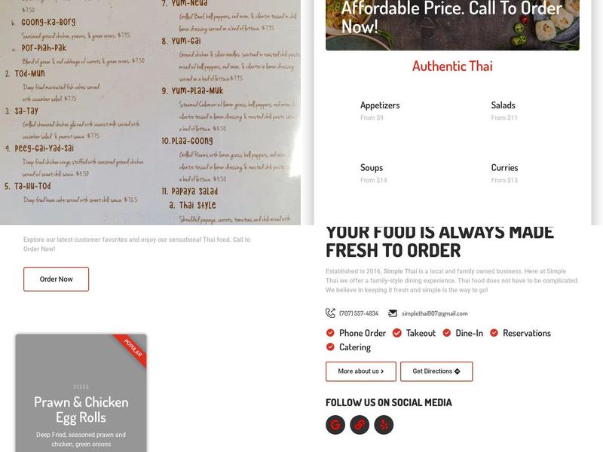Click the Phone Order checkmark icon
The height and width of the screenshot is (452, 603).
click(330, 333)
